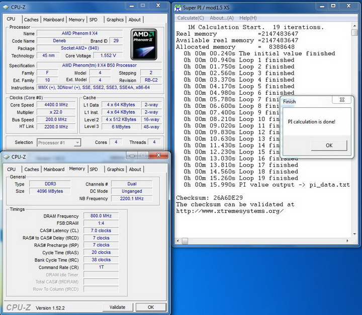Click OK in the Finish dialog

329,145
